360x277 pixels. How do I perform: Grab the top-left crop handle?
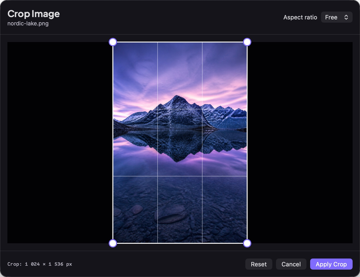coord(113,42)
